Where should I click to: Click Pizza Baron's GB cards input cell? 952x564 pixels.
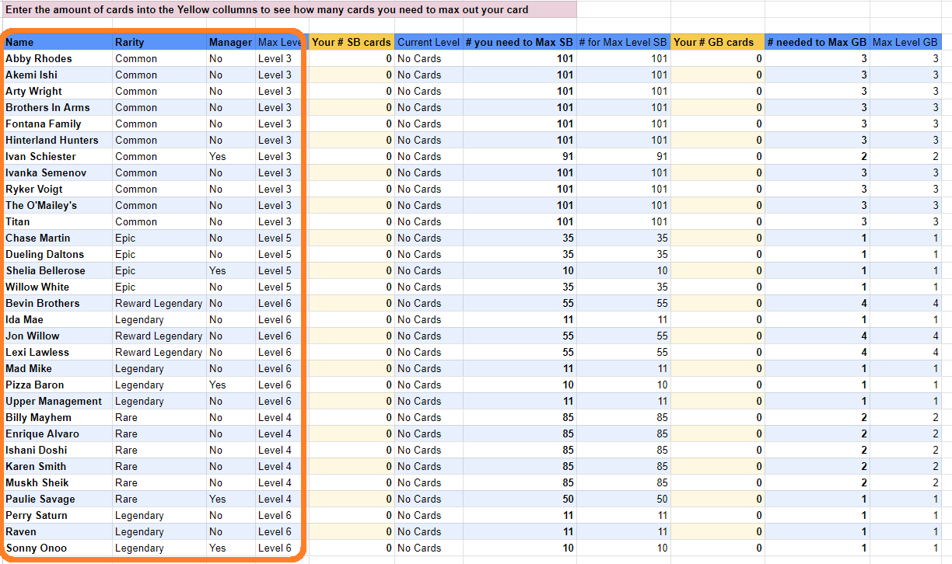717,385
